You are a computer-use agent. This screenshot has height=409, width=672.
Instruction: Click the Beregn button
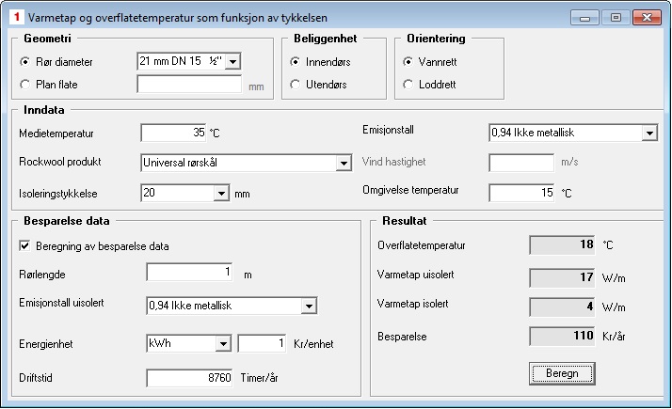tap(562, 373)
